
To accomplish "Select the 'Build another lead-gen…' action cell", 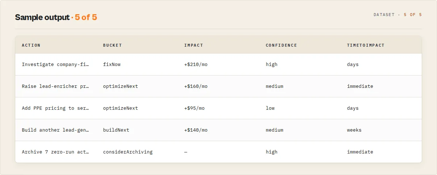I will pos(55,130).
